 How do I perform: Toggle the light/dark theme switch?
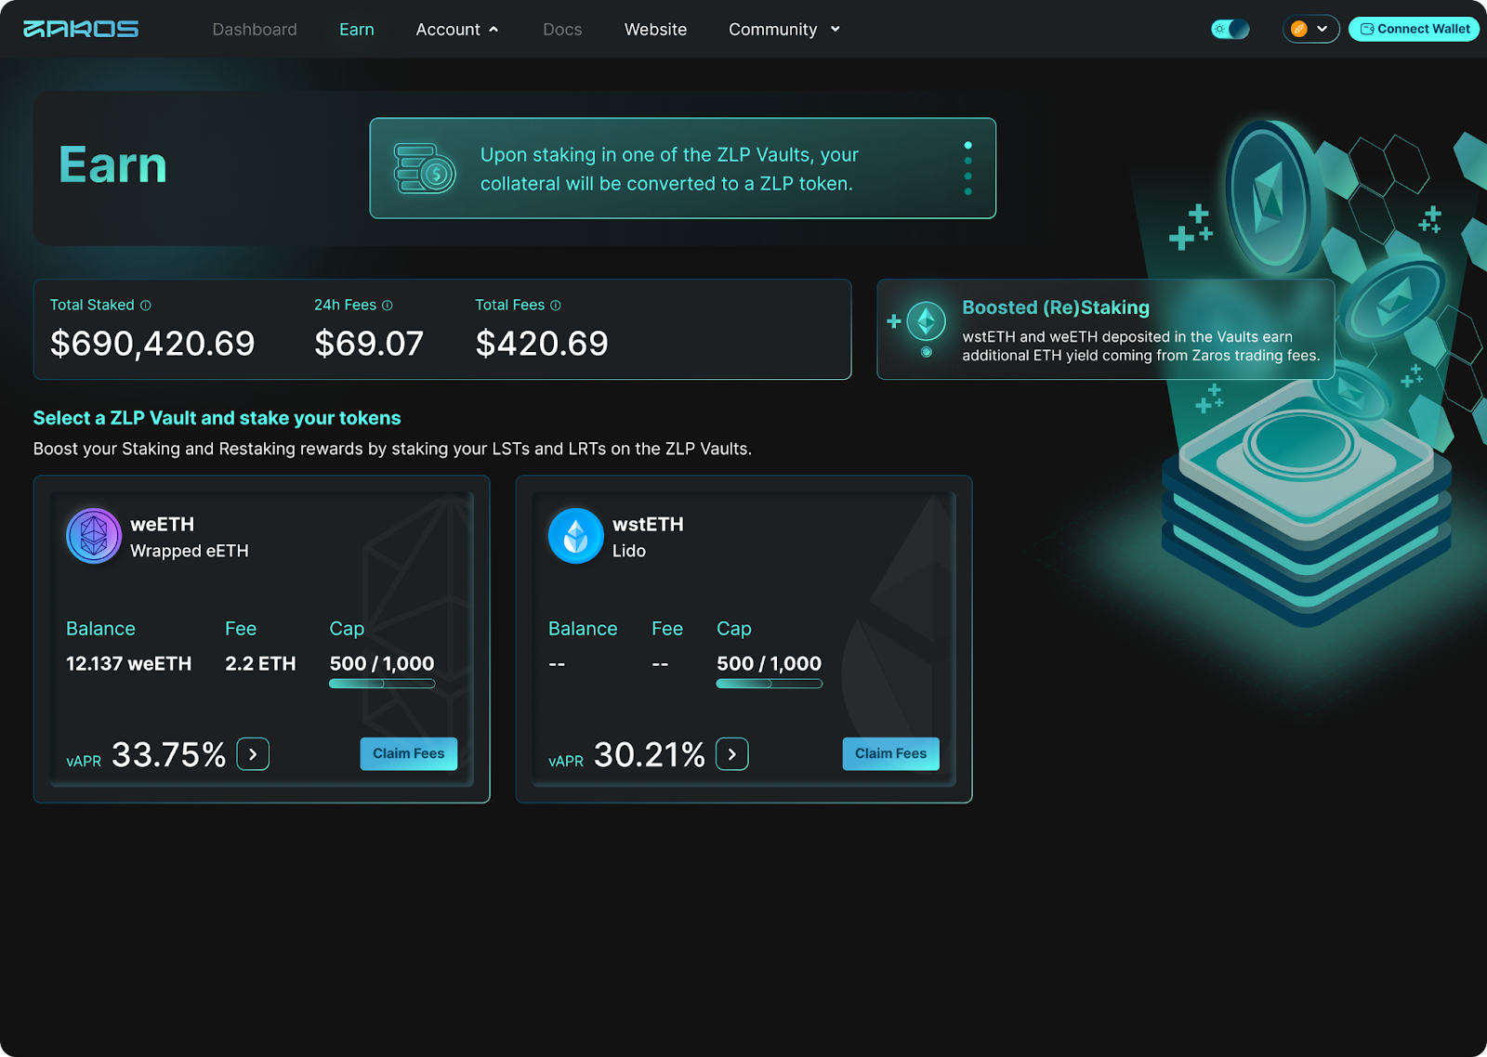1230,29
